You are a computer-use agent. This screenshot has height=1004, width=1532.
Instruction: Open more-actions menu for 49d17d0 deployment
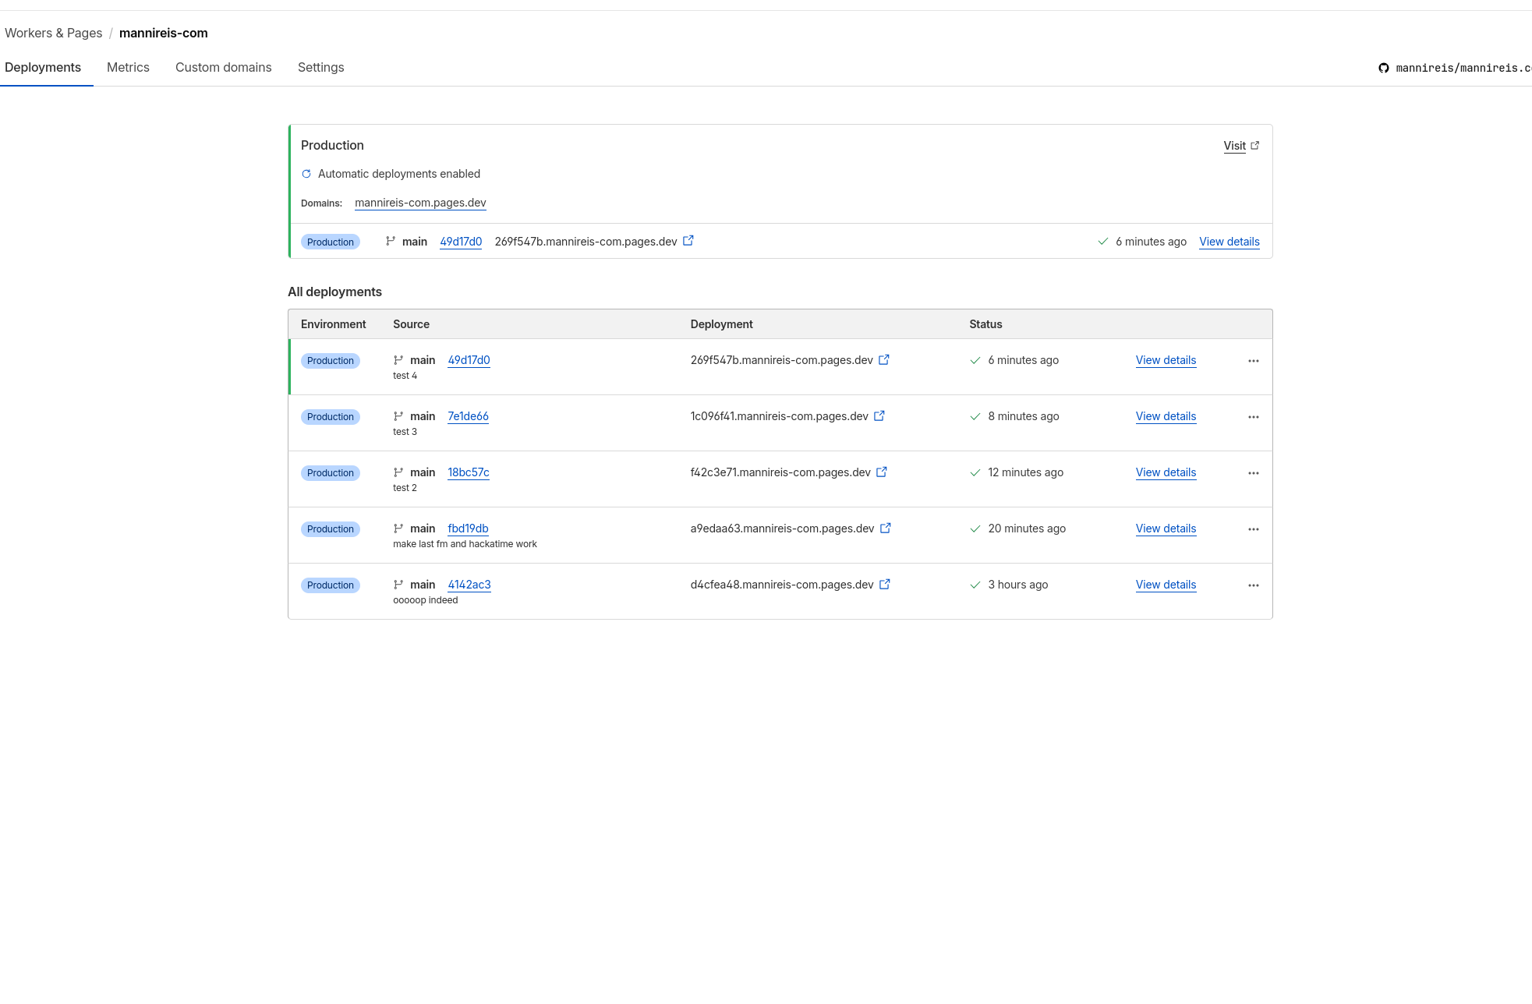coord(1253,361)
